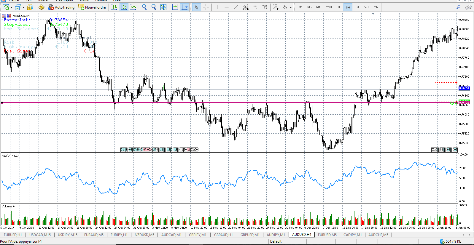Select the cursor arrow tool
Screen dimensions: 474x245
click(196, 7)
